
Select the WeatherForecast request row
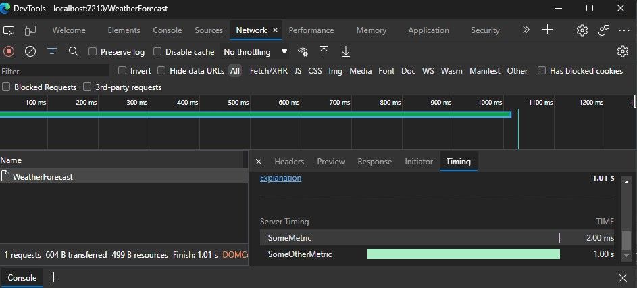coord(124,177)
